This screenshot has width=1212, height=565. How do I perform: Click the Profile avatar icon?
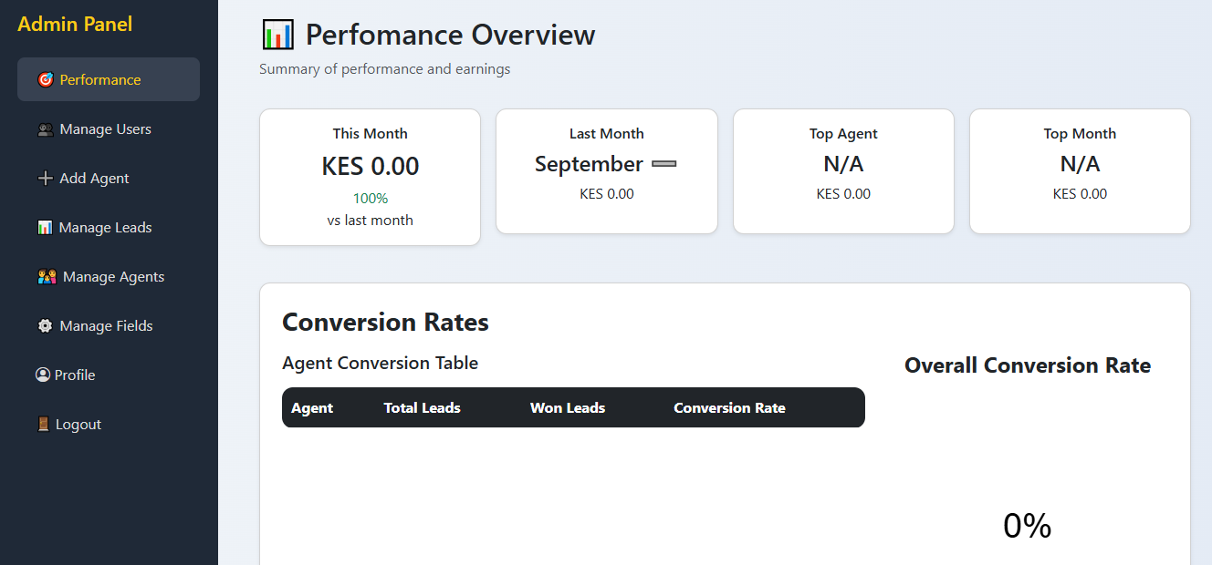click(42, 375)
